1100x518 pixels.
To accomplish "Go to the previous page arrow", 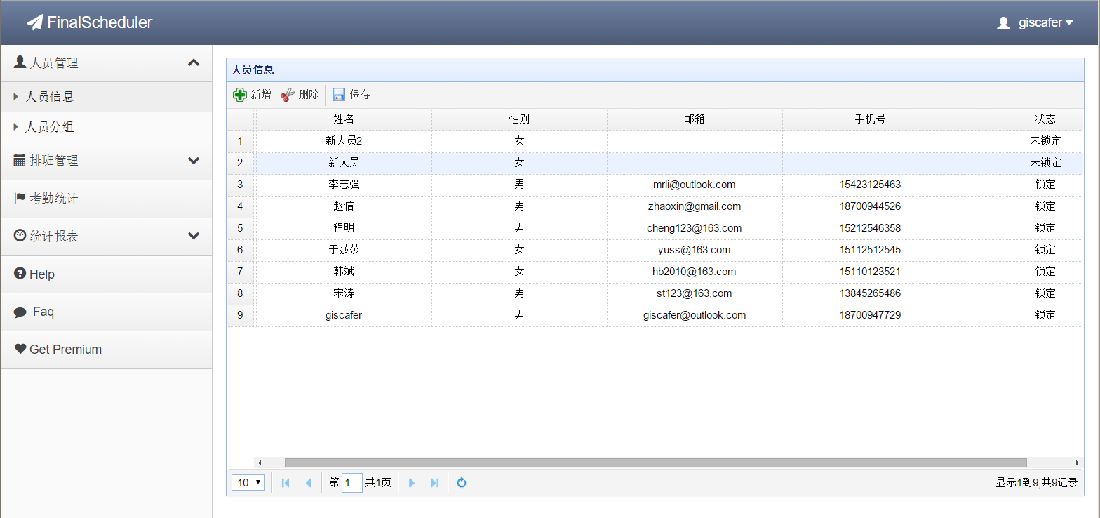I will 308,483.
